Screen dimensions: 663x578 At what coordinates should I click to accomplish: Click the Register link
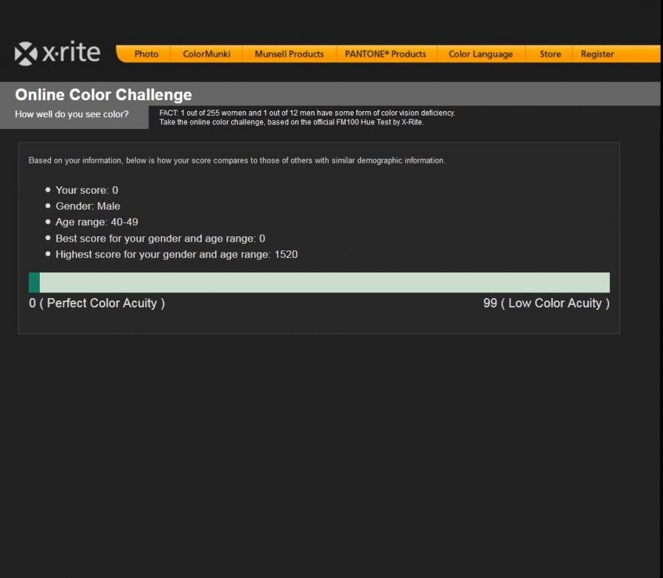coord(597,54)
